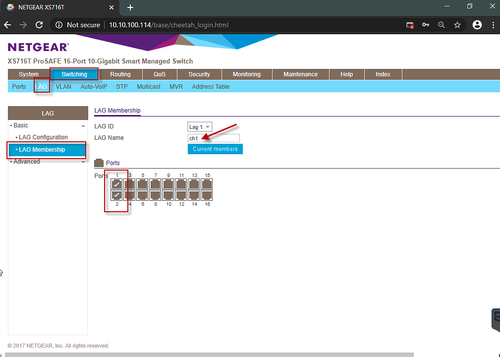Toggle port 3 LAG membership
The height and width of the screenshot is (357, 500).
coord(129,184)
